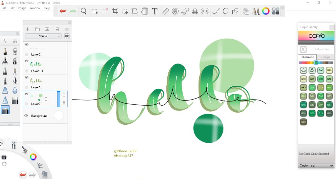Enable the Ellipse guide
The width and height of the screenshot is (336, 179).
(x=175, y=11)
